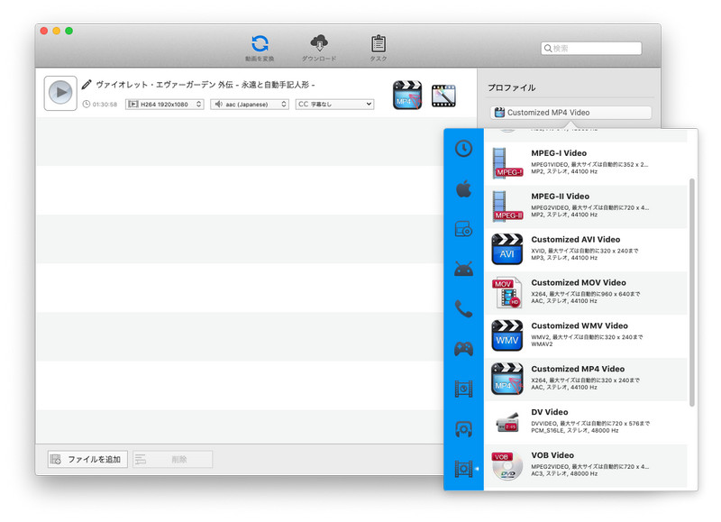Click the video title ヴァイオレット・エヴァーガーデン text
Viewport: 721px width, 522px height.
click(x=205, y=85)
